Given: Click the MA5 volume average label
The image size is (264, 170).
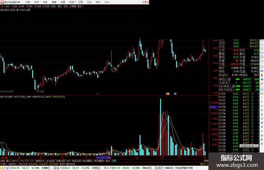Looking at the screenshot, I should (36, 97).
